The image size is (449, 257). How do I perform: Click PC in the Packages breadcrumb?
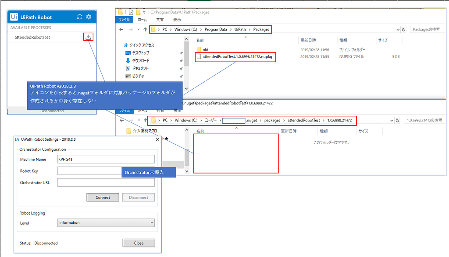(165, 29)
